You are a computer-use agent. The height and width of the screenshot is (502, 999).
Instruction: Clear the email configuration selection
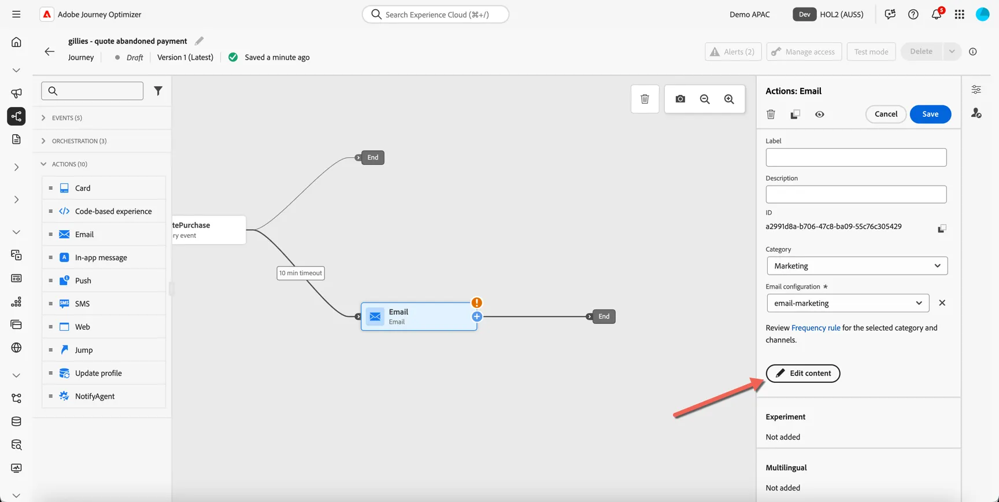pos(942,303)
